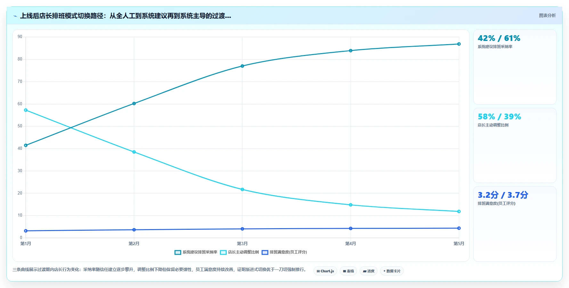
Task: Toggle the 店长主动调整比例 legend swatch
Action: click(x=223, y=252)
